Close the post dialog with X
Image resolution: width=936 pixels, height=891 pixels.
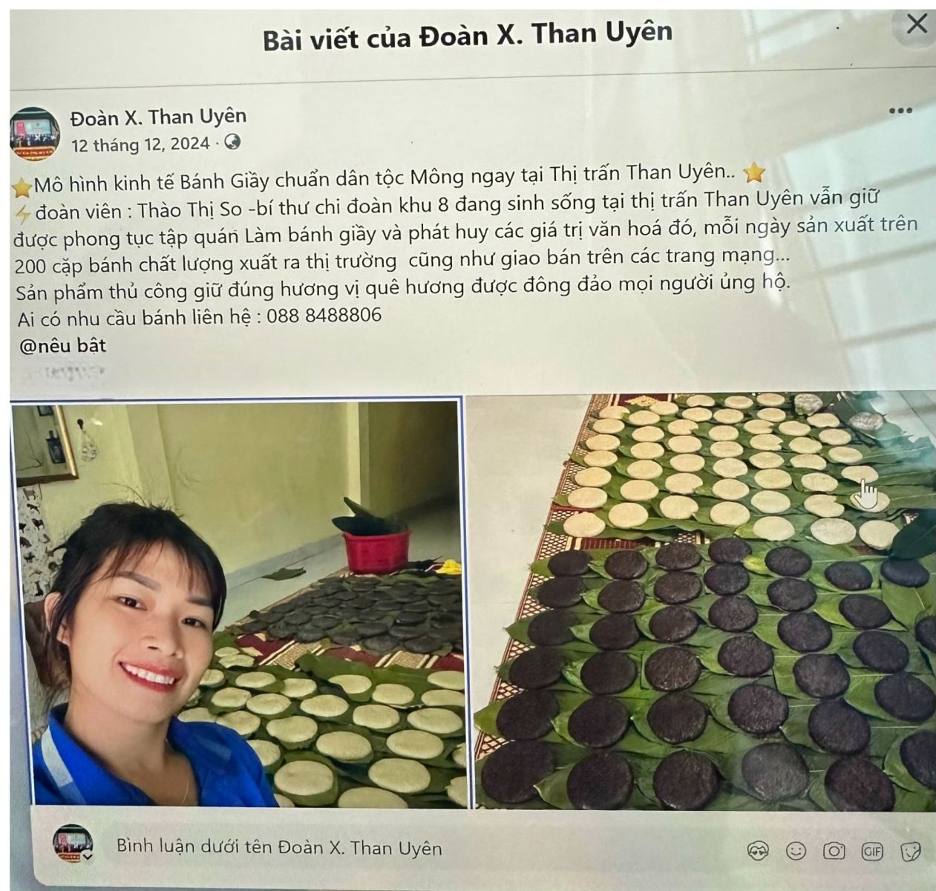[917, 24]
